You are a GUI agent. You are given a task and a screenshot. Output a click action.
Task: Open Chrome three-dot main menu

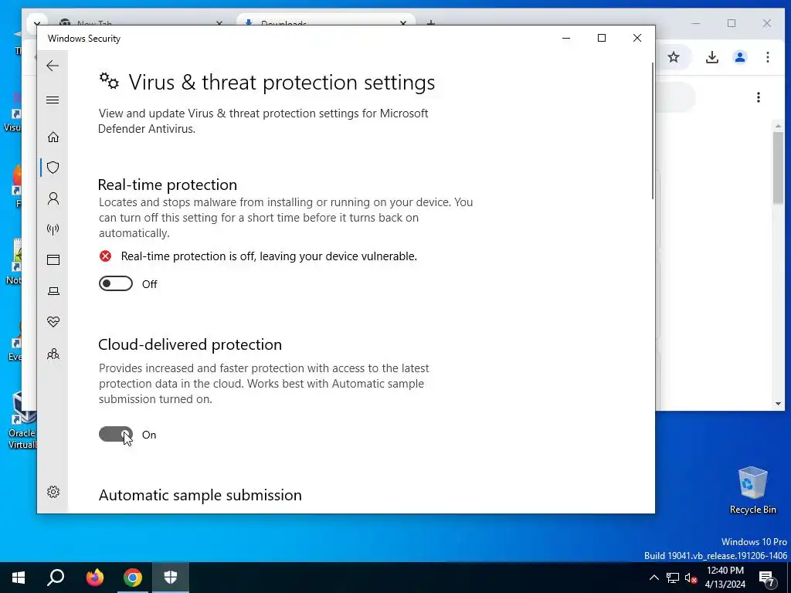click(x=767, y=57)
